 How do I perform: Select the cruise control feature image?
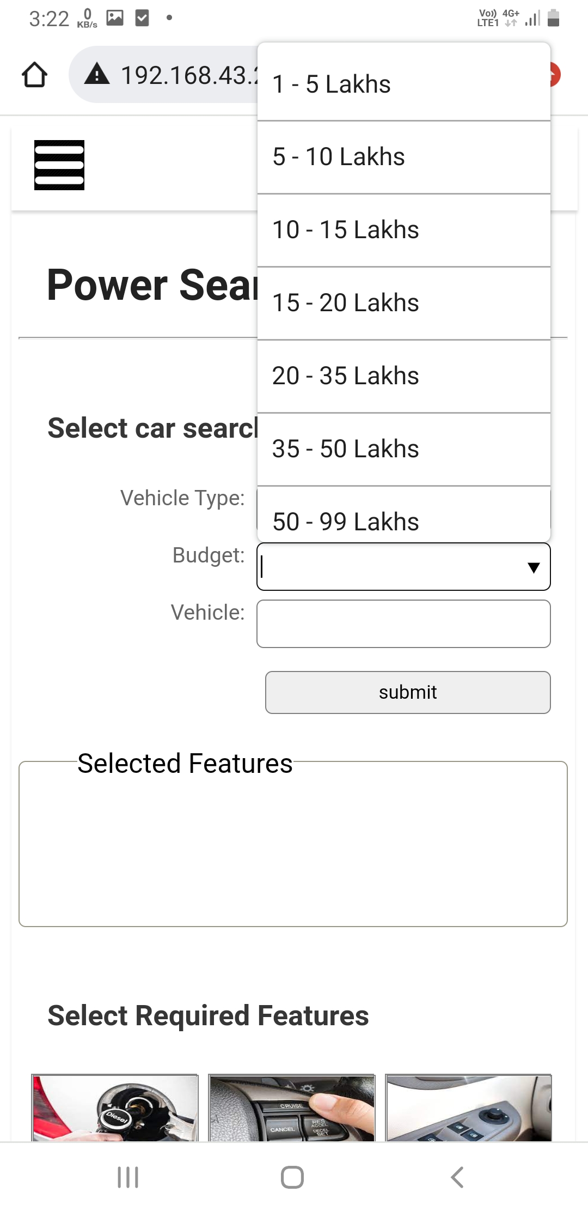coord(292,1108)
